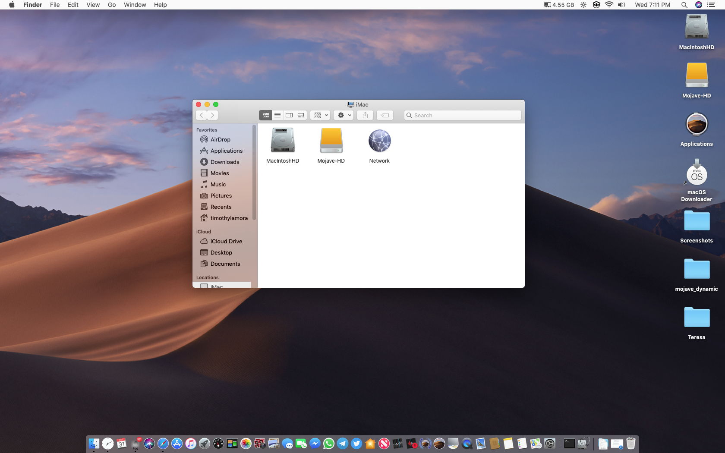Switch Finder to list view

click(x=277, y=115)
